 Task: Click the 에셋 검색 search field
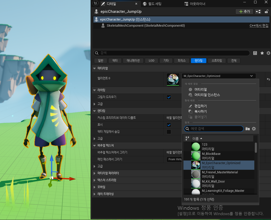(x=214, y=129)
